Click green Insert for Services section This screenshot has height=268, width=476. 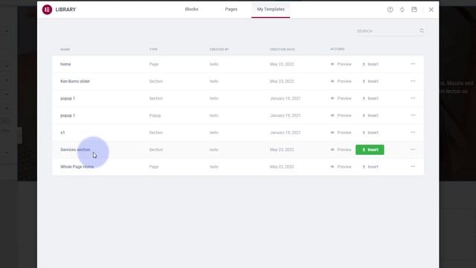click(x=370, y=150)
